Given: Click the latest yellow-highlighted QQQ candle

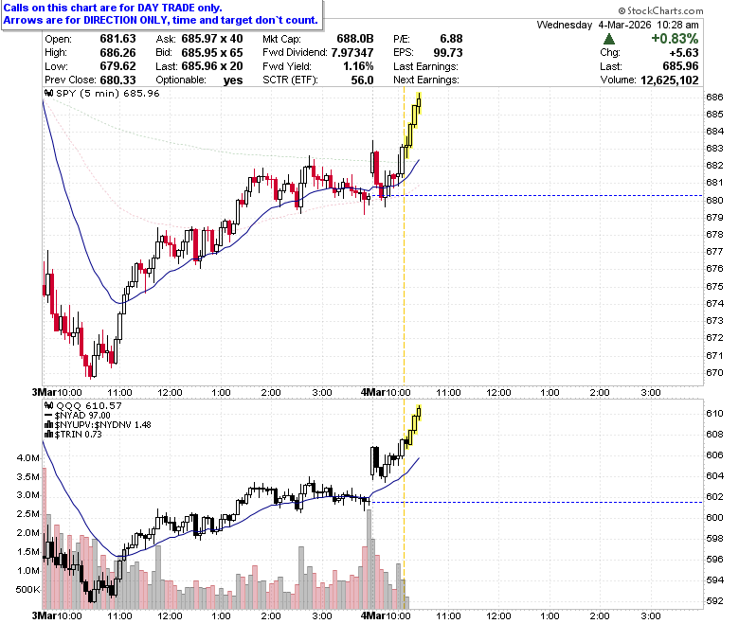Looking at the screenshot, I should point(419,413).
